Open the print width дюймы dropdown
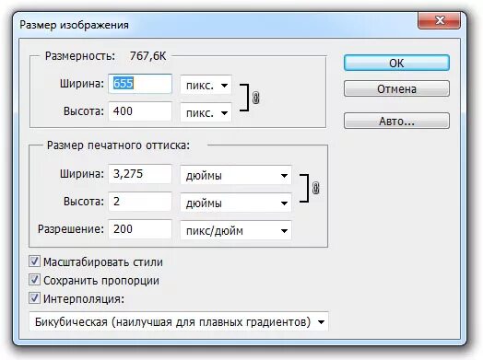483x360 pixels. (236, 175)
